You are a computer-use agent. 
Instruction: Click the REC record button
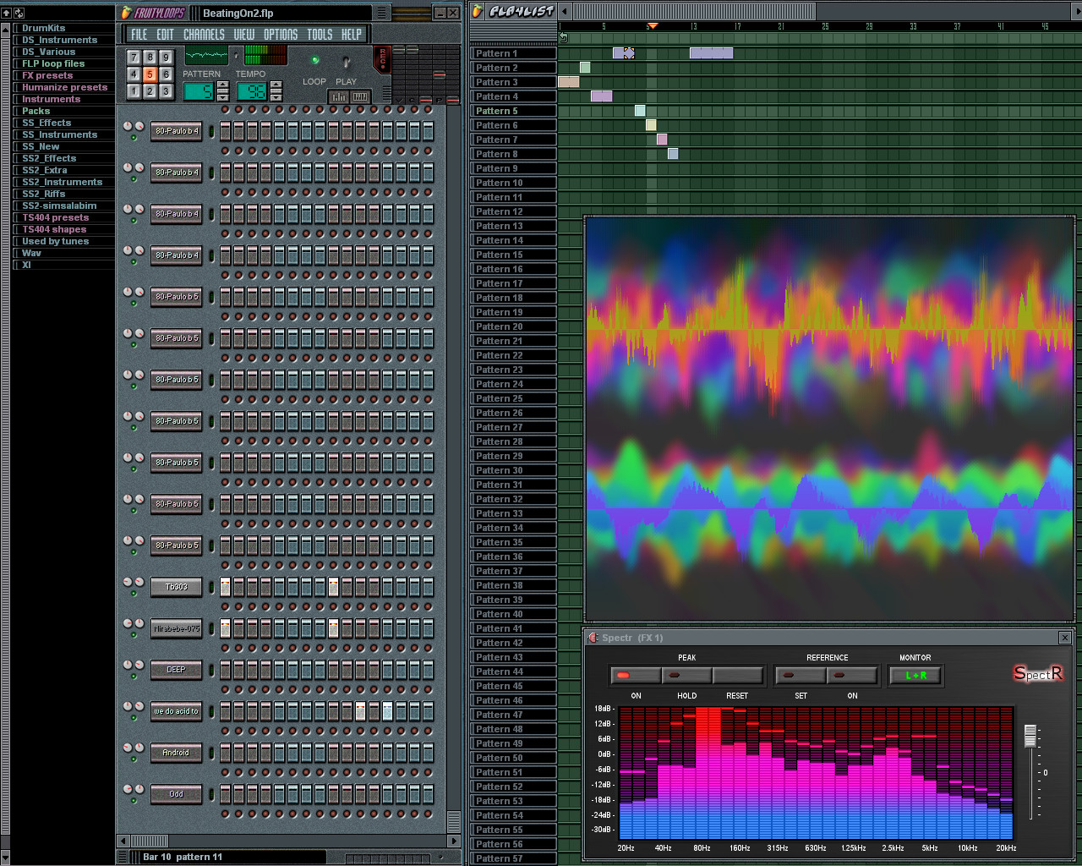(382, 59)
